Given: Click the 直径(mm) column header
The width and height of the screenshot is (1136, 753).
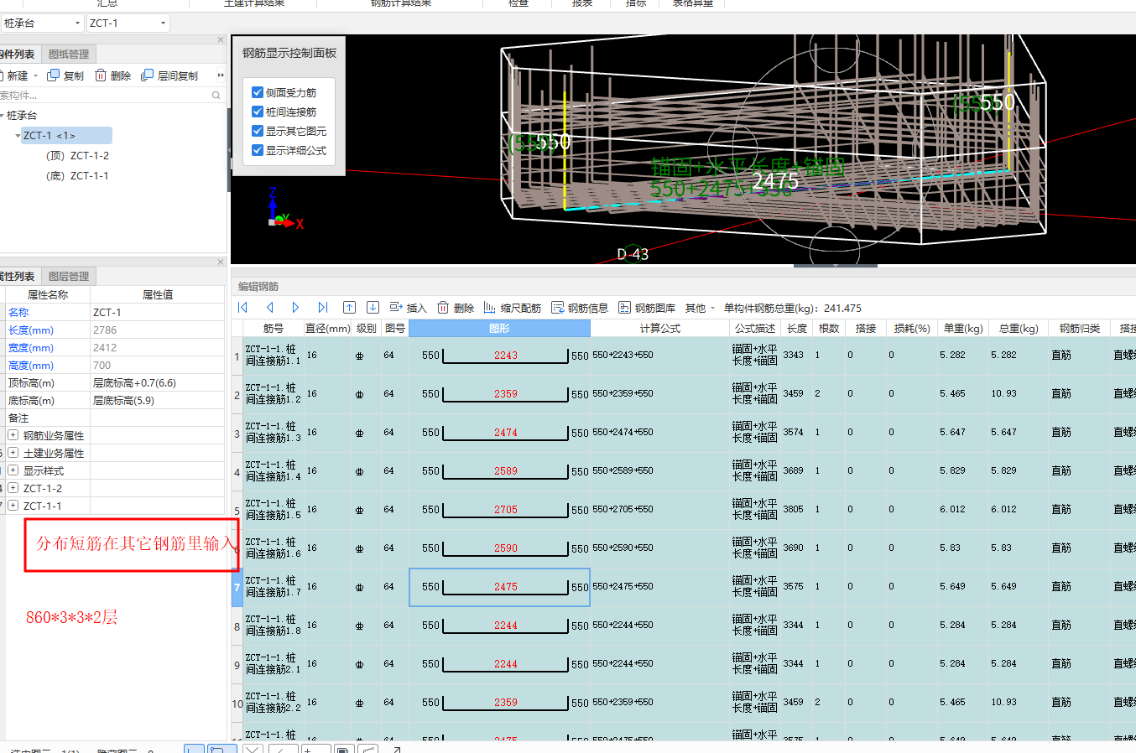Looking at the screenshot, I should click(x=328, y=329).
